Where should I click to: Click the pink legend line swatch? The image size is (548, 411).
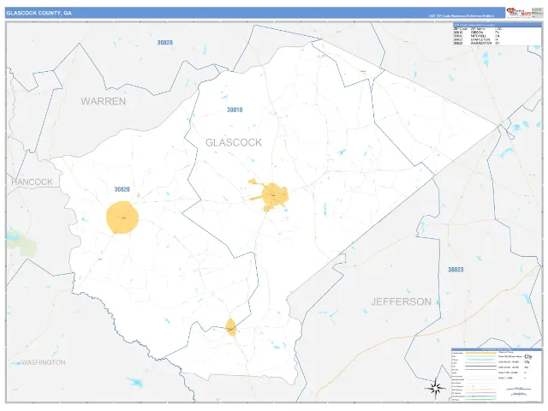point(481,392)
